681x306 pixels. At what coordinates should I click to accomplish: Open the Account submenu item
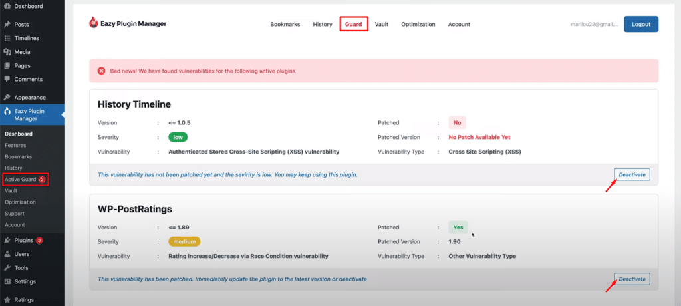(15, 225)
